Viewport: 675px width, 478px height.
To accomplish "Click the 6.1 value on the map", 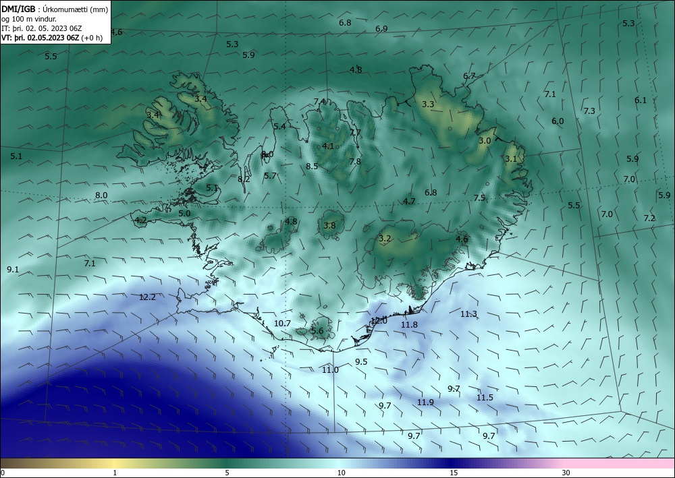I will point(641,100).
